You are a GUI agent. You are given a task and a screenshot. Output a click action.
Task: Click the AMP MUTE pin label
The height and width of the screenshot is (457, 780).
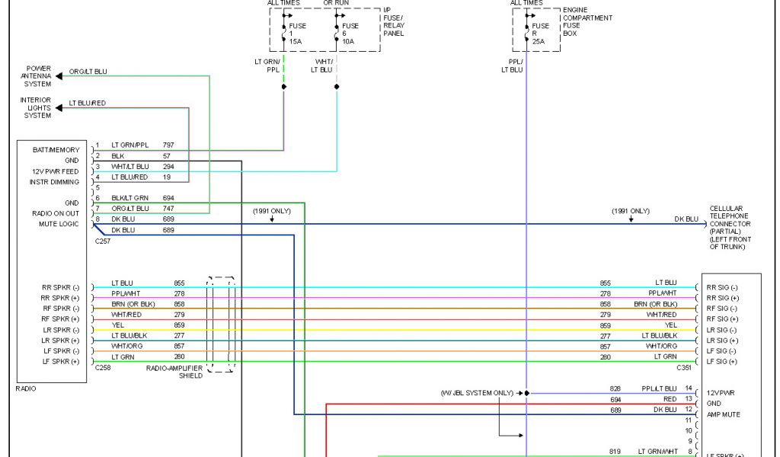pyautogui.click(x=724, y=414)
